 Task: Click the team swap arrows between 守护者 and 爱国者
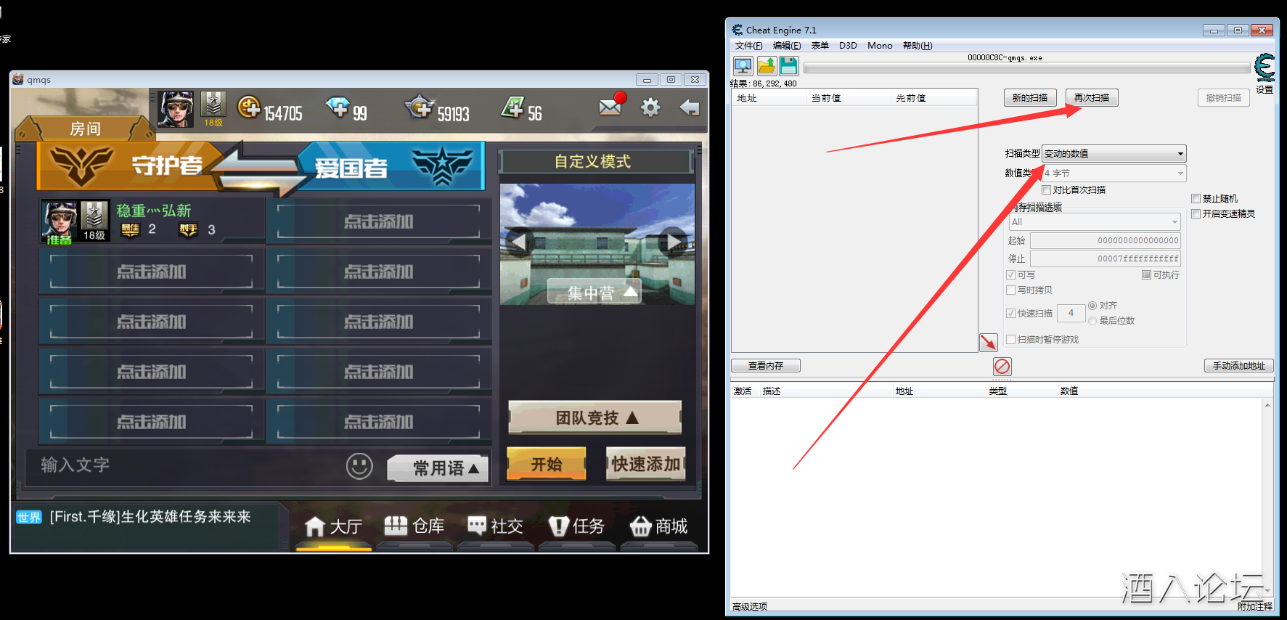click(x=259, y=168)
